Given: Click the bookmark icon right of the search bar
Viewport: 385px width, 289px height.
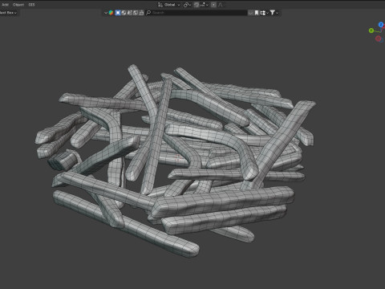Looking at the screenshot, I should (257, 13).
